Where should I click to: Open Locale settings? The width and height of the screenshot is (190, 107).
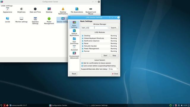coord(7,20)
